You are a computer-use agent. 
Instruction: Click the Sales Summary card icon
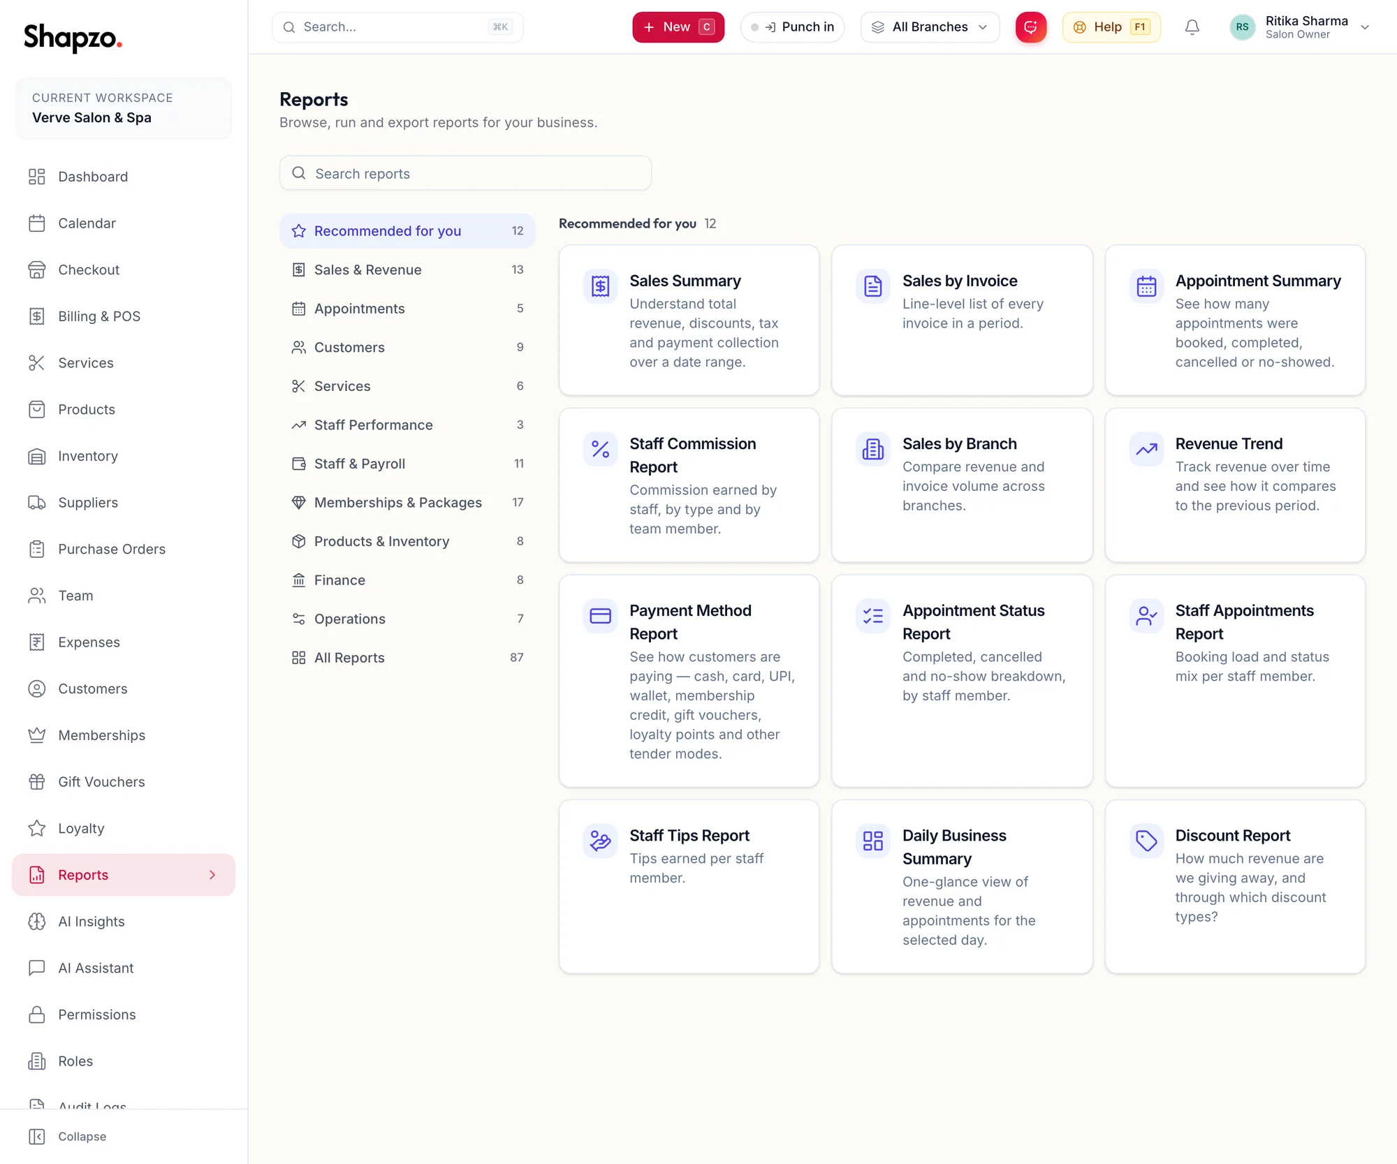600,286
